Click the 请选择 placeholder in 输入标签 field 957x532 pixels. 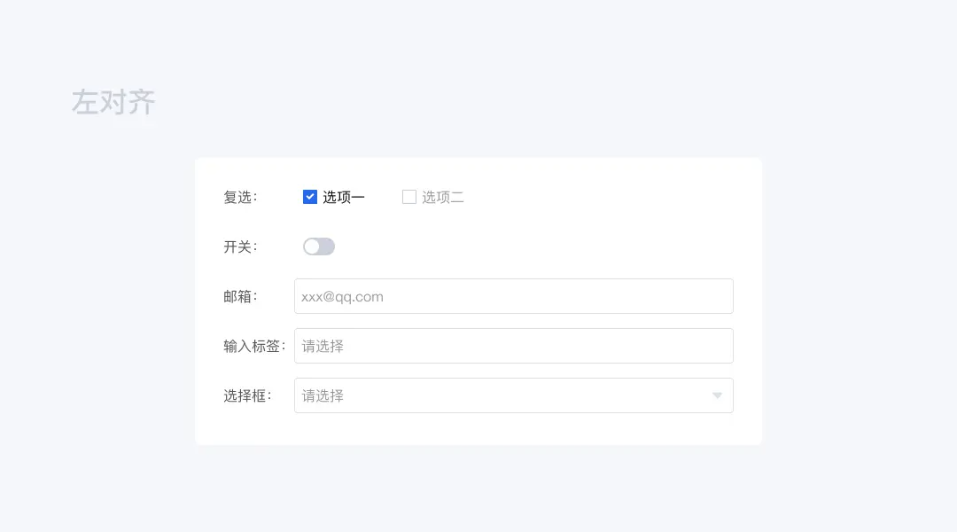pos(323,346)
